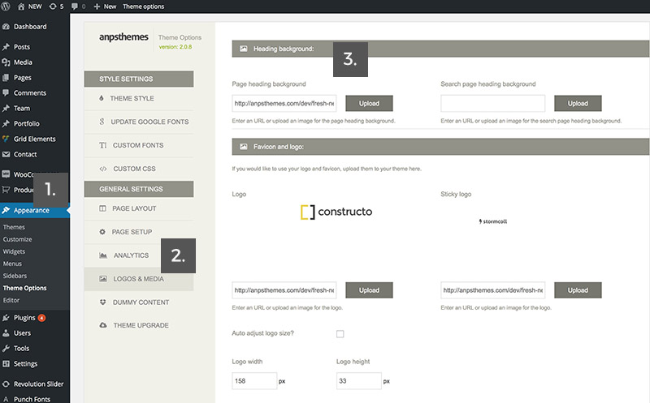Screen dimensions: 650x403
Task: Open the Analytics tab
Action: (139, 255)
